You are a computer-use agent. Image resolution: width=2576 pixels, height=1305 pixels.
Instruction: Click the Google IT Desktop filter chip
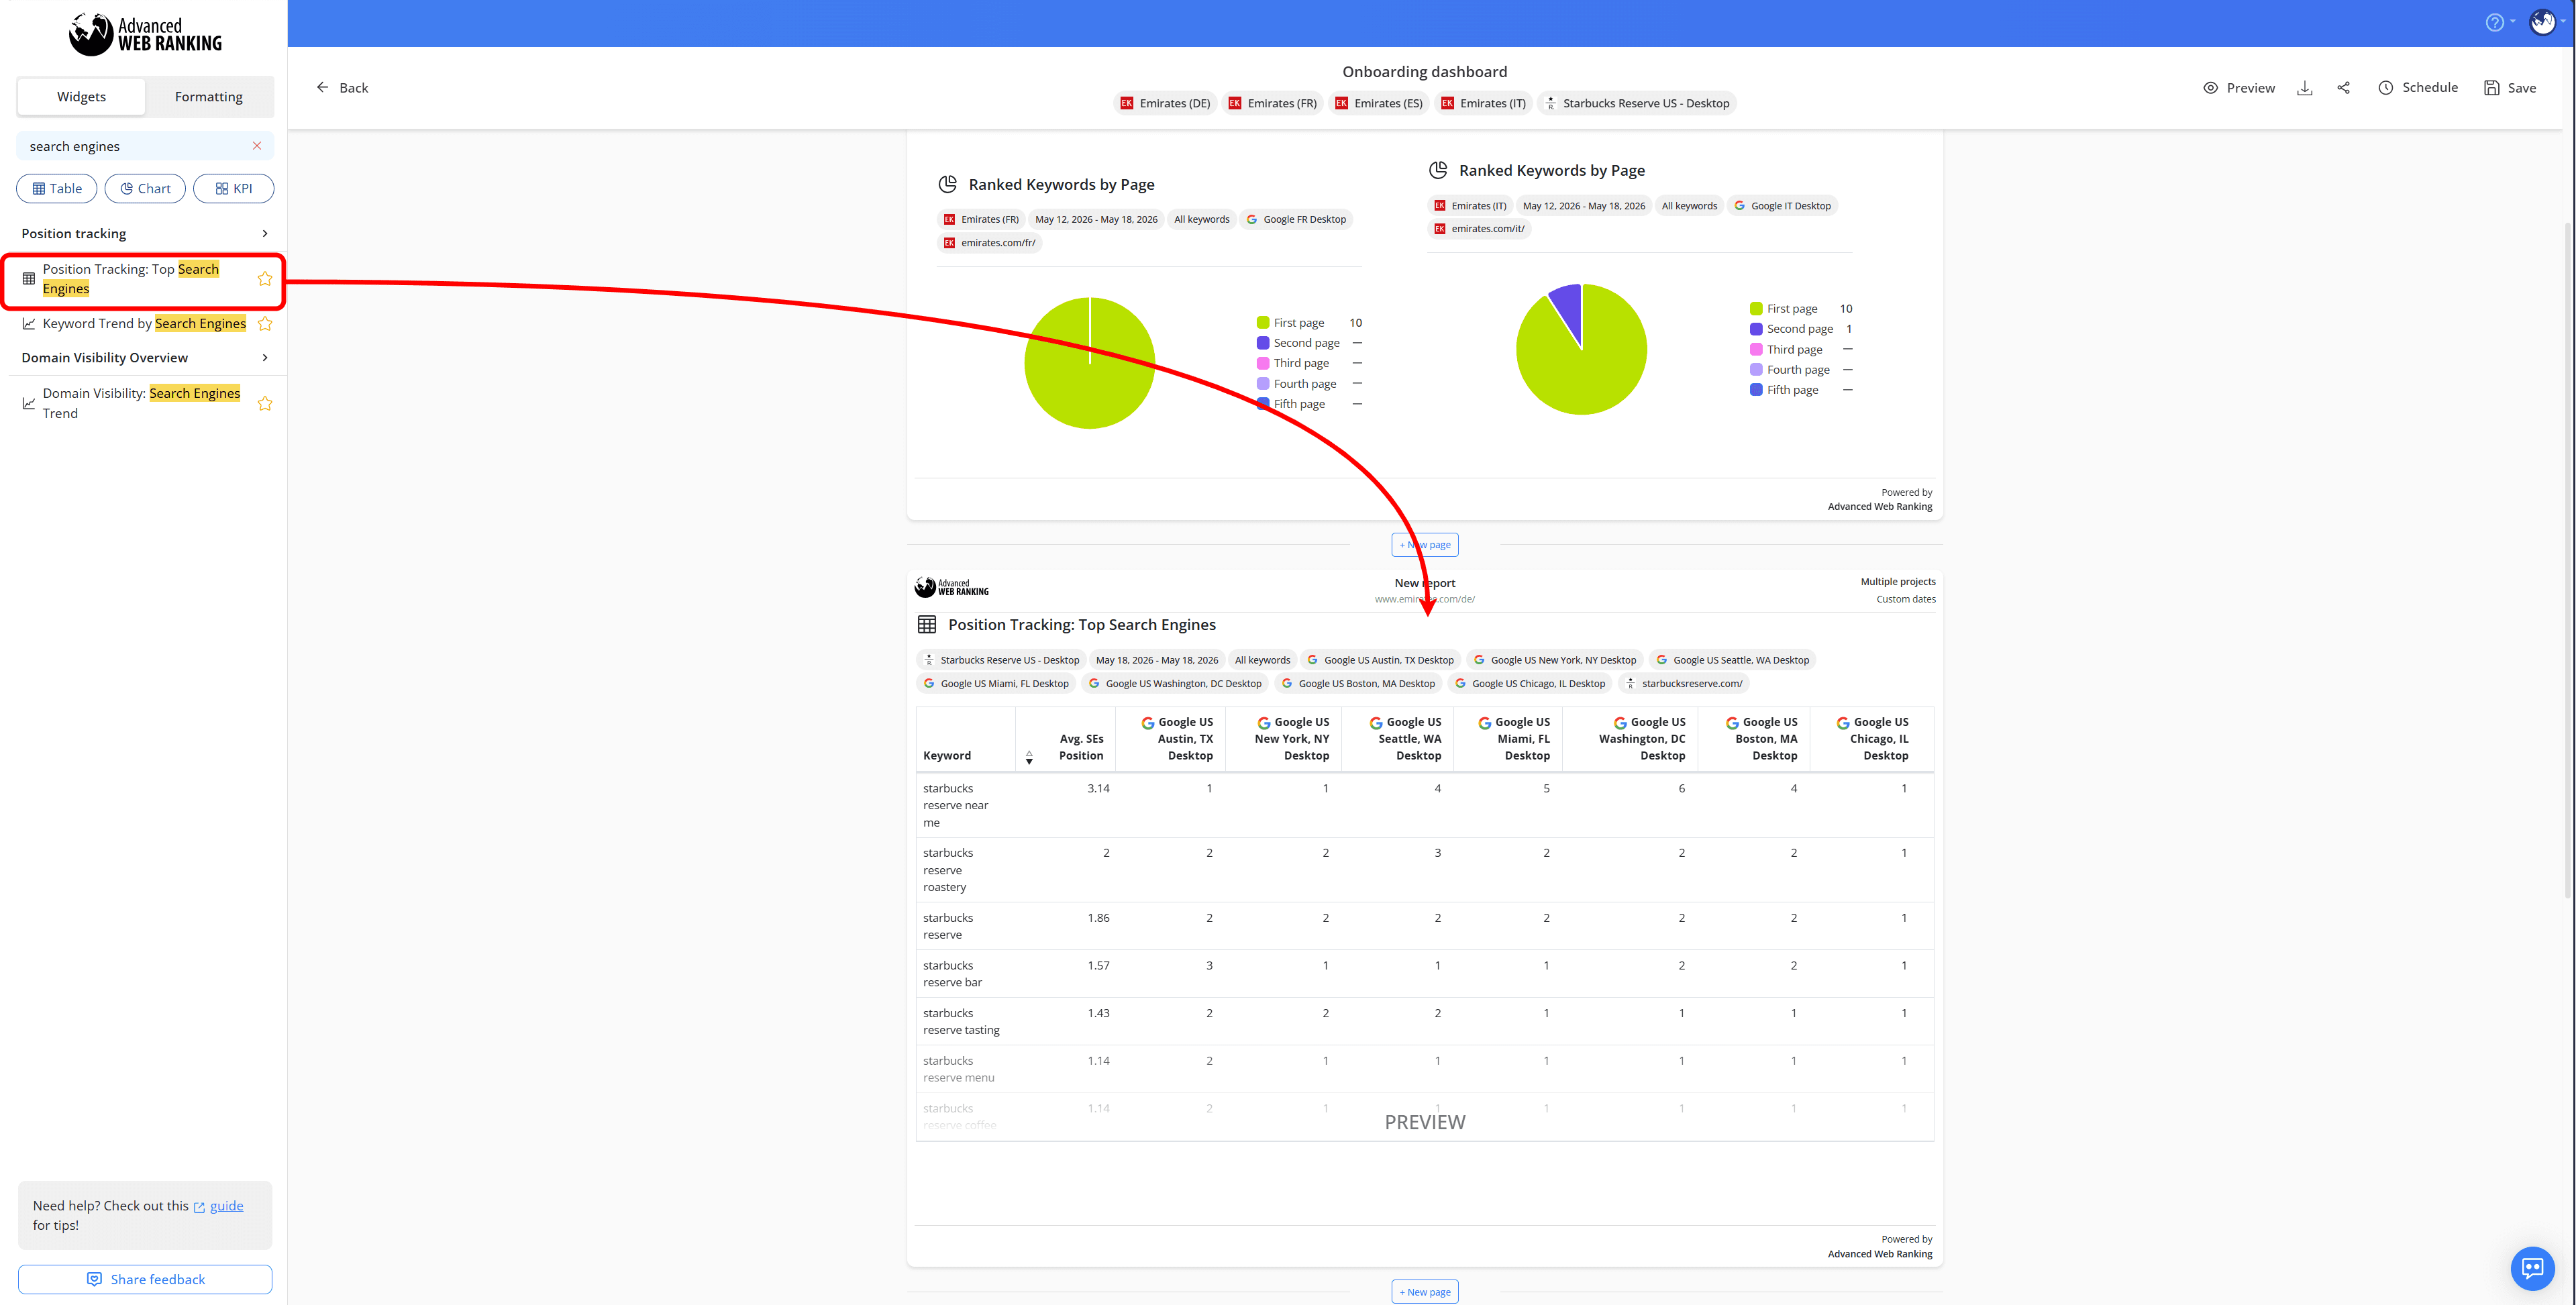1782,206
